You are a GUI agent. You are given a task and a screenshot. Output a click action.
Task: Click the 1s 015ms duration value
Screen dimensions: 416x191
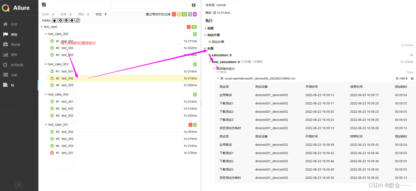click(x=190, y=139)
